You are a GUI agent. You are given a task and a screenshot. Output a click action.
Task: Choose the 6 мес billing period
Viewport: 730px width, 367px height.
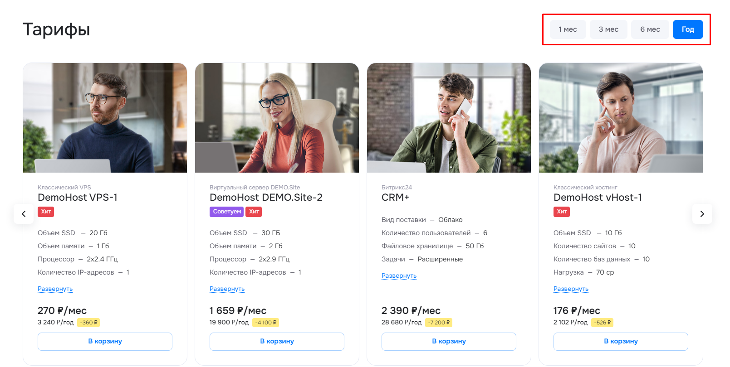pyautogui.click(x=650, y=29)
